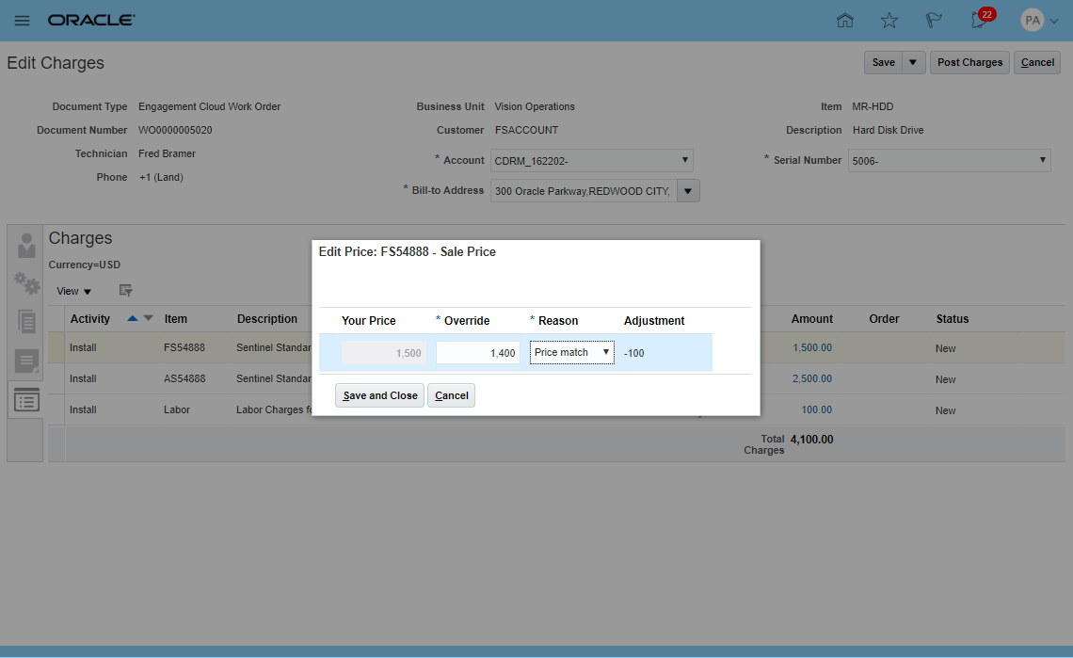
Task: Open the Reason dropdown showing Price match
Action: click(x=571, y=353)
